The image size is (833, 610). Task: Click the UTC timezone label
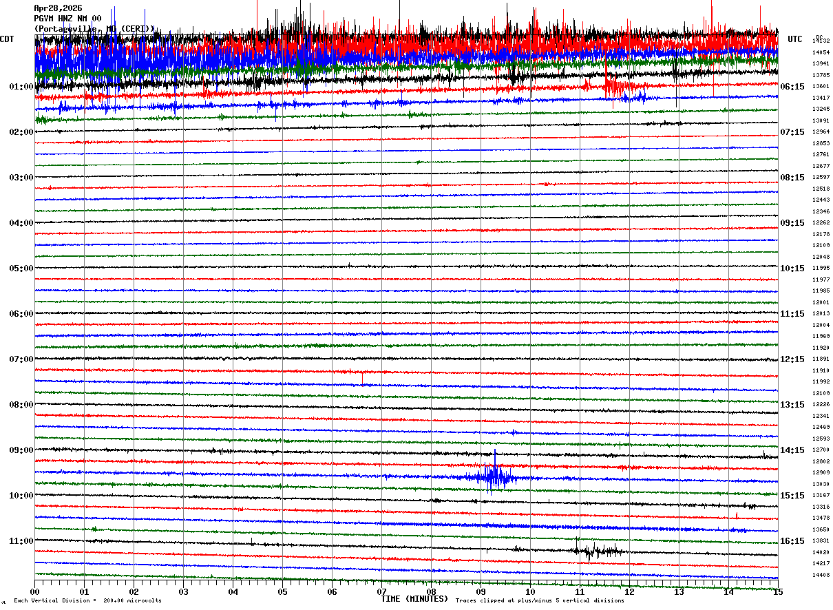(x=795, y=39)
